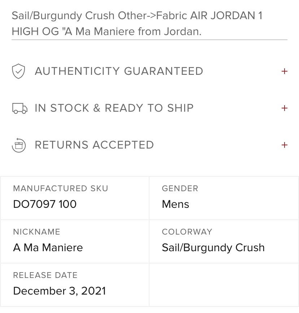Click the product description text at top
The image size is (299, 313).
tap(137, 23)
